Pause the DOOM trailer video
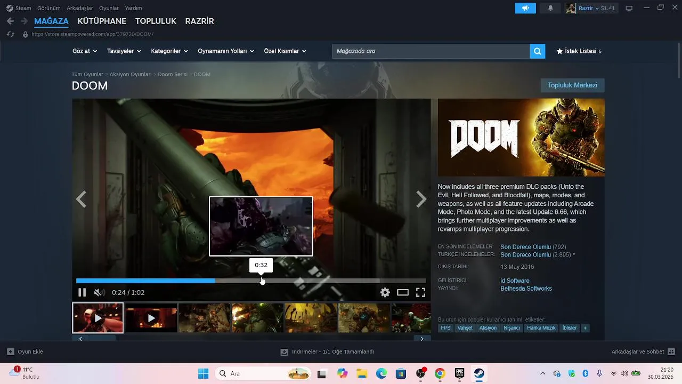This screenshot has height=384, width=682. [82, 292]
